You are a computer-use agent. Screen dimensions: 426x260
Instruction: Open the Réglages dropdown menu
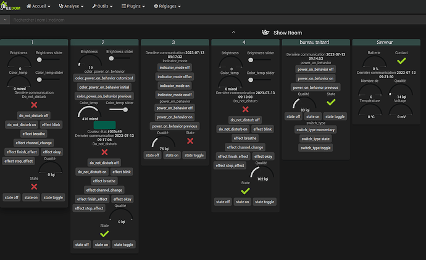coord(167,6)
